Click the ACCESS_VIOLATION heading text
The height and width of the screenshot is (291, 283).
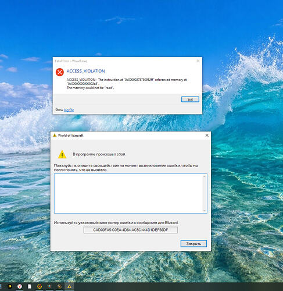click(85, 71)
